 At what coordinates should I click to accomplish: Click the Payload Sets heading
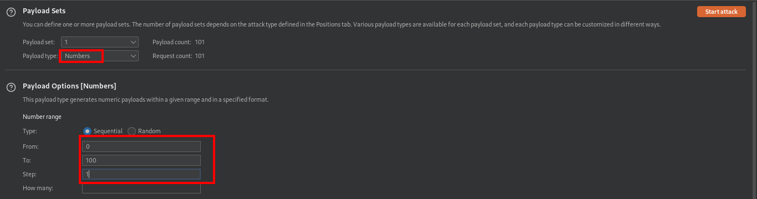point(44,11)
